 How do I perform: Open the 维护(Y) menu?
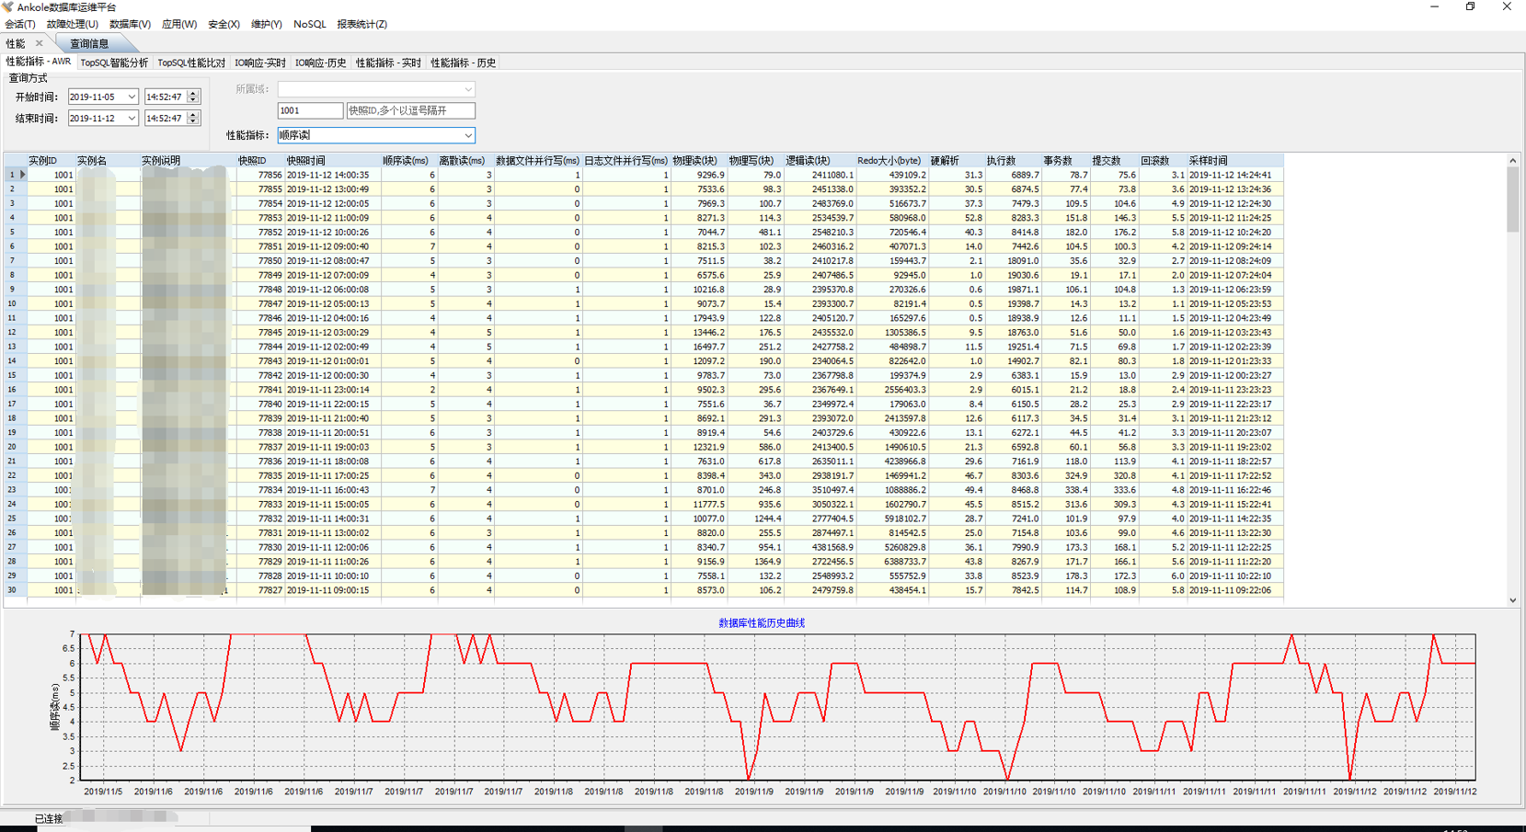(x=267, y=24)
